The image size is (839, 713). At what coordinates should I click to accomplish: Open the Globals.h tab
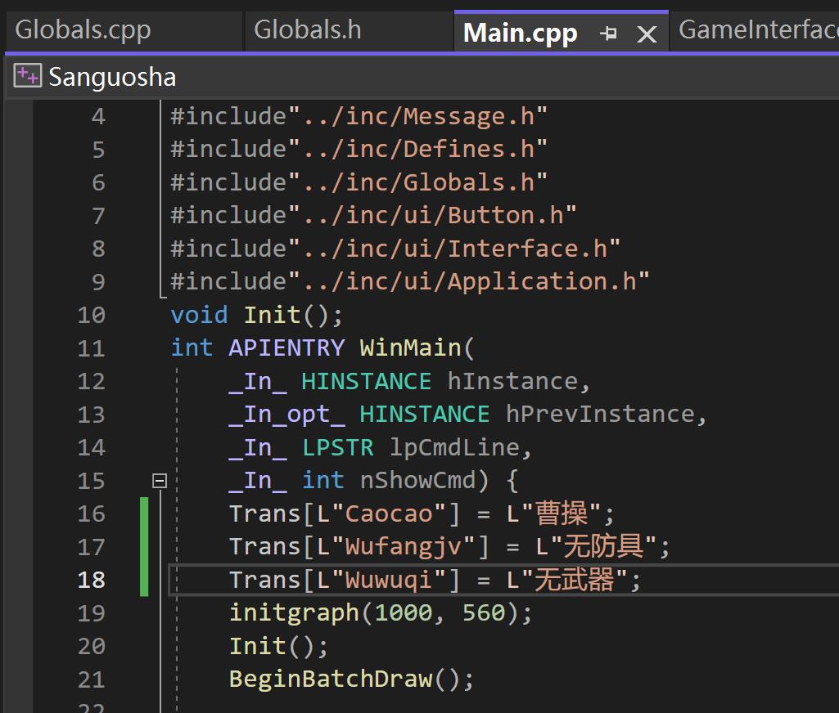click(x=307, y=29)
